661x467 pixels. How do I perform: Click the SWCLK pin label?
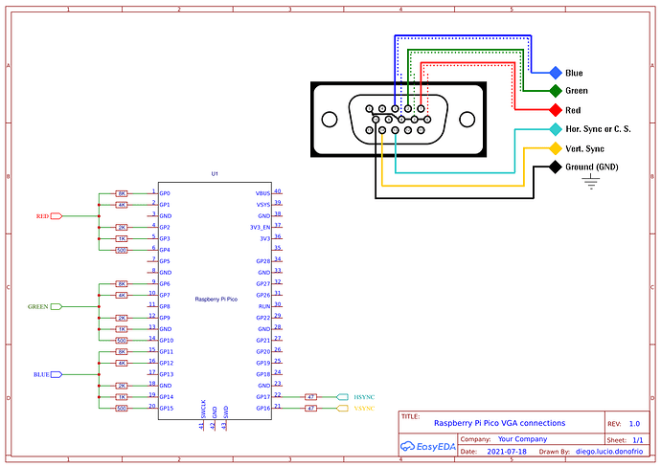pos(203,409)
